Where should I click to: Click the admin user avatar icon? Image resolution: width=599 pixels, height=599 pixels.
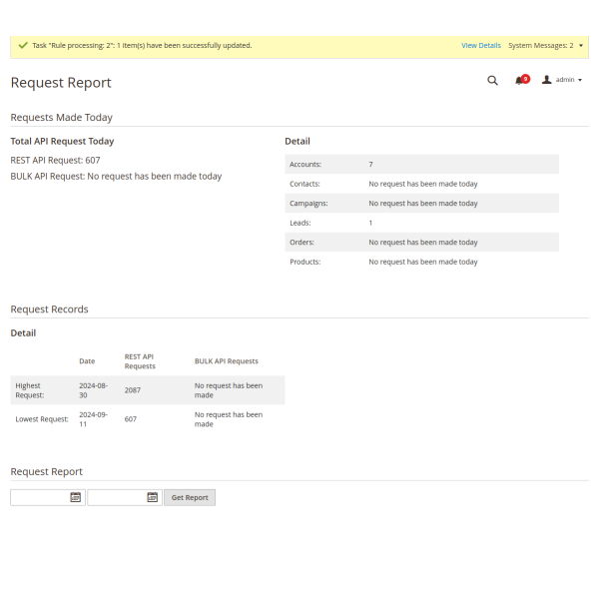[x=546, y=80]
